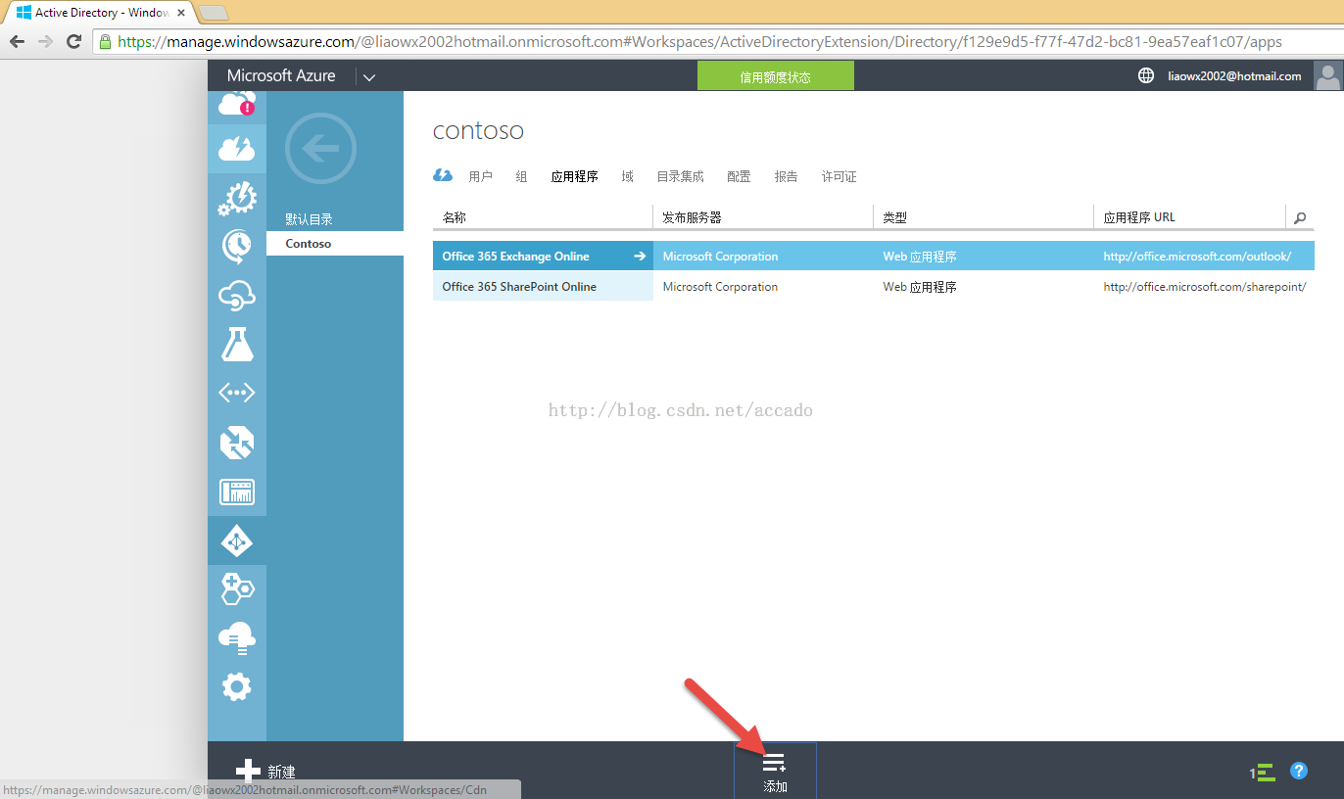Click the table search magnifier icon
This screenshot has width=1344, height=799.
[x=1300, y=217]
